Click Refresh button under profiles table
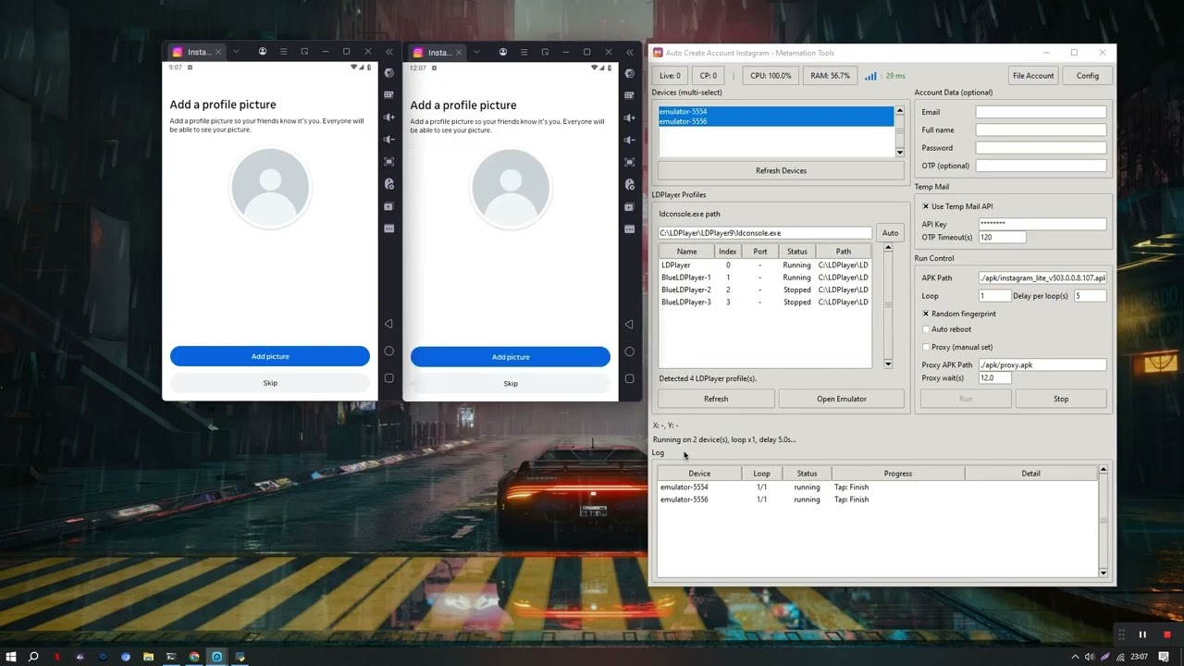The height and width of the screenshot is (666, 1184). click(x=716, y=399)
